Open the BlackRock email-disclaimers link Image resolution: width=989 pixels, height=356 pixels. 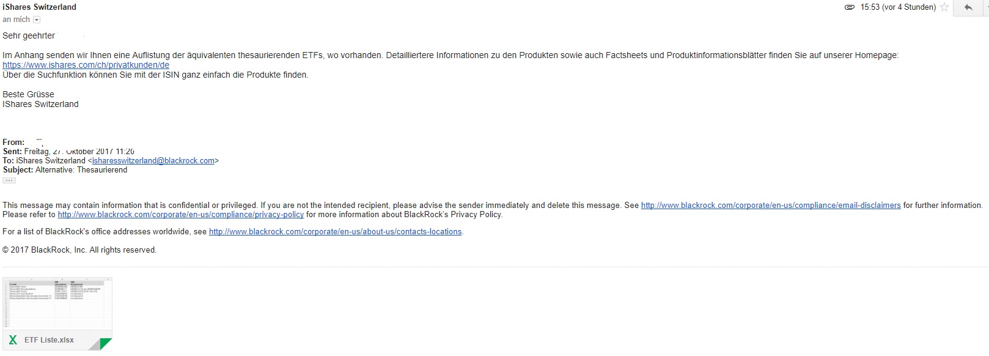(770, 206)
